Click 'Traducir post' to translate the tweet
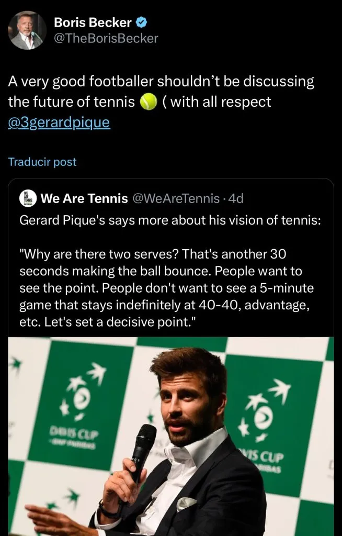Screen dimensions: 342x536 coord(42,162)
